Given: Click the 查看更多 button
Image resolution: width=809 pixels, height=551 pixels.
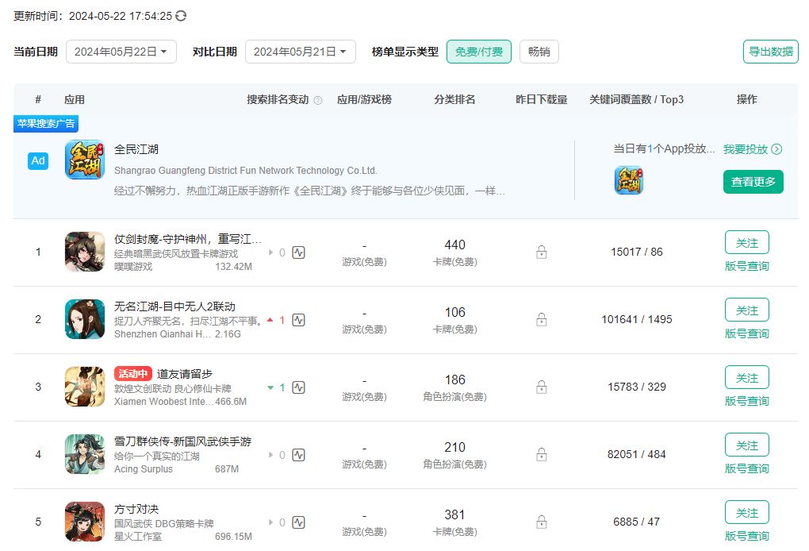Looking at the screenshot, I should 752,181.
